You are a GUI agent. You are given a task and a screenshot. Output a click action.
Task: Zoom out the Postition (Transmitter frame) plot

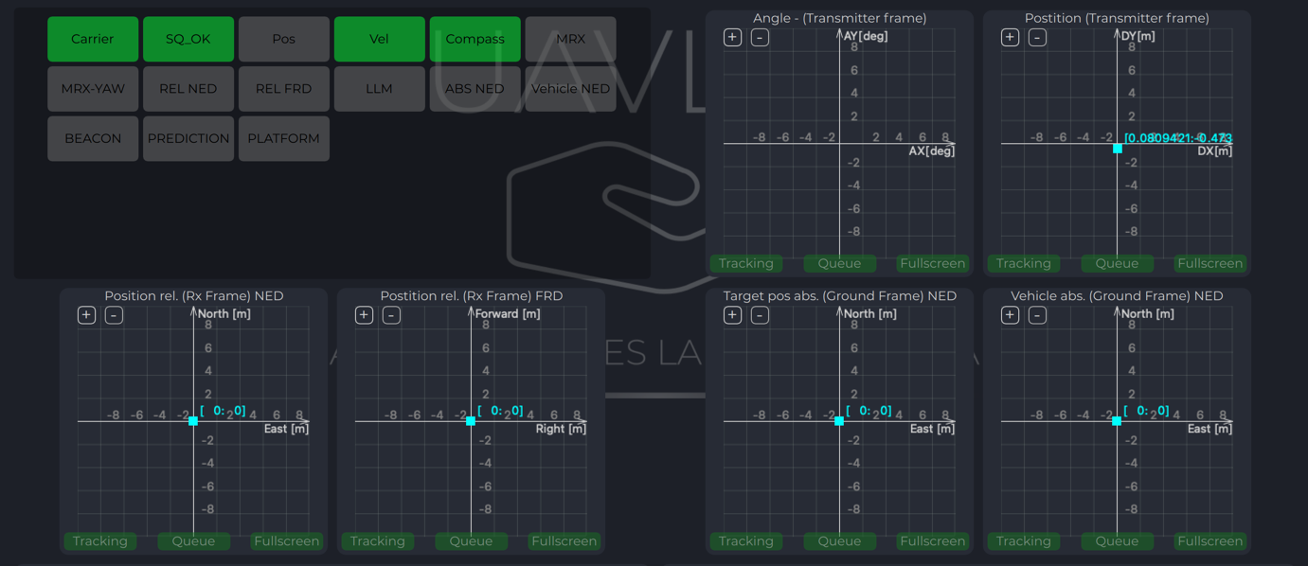[1037, 37]
